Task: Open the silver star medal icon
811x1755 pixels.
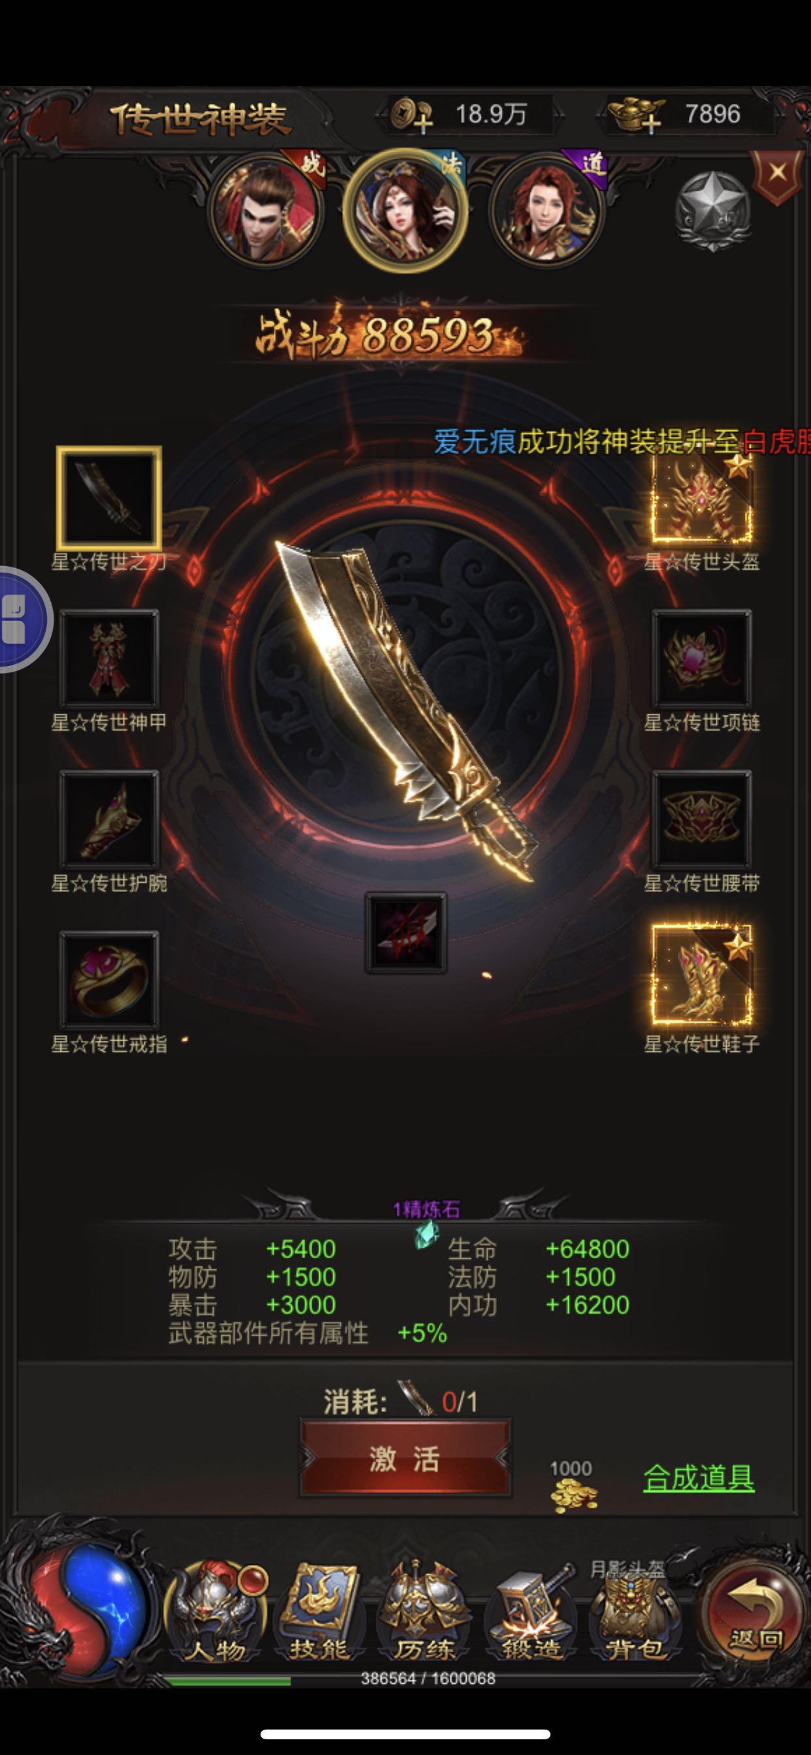Action: pos(713,211)
